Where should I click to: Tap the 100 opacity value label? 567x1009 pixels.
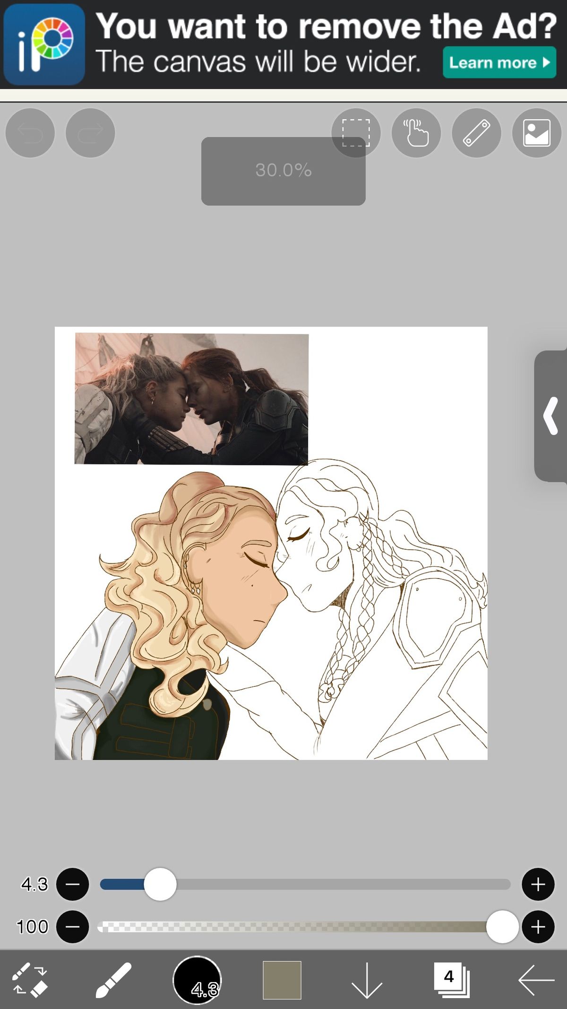[x=32, y=927]
